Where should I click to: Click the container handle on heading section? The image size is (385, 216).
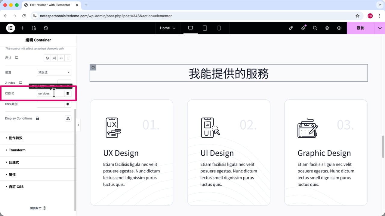93,67
